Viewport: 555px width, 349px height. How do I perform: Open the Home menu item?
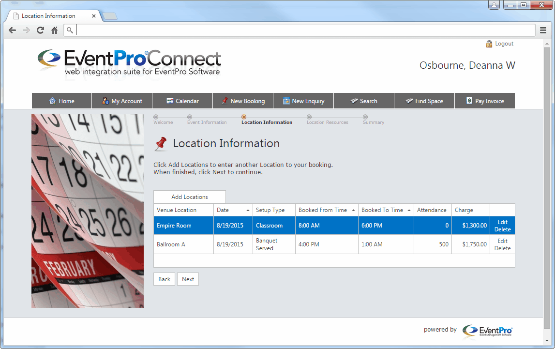click(x=61, y=101)
